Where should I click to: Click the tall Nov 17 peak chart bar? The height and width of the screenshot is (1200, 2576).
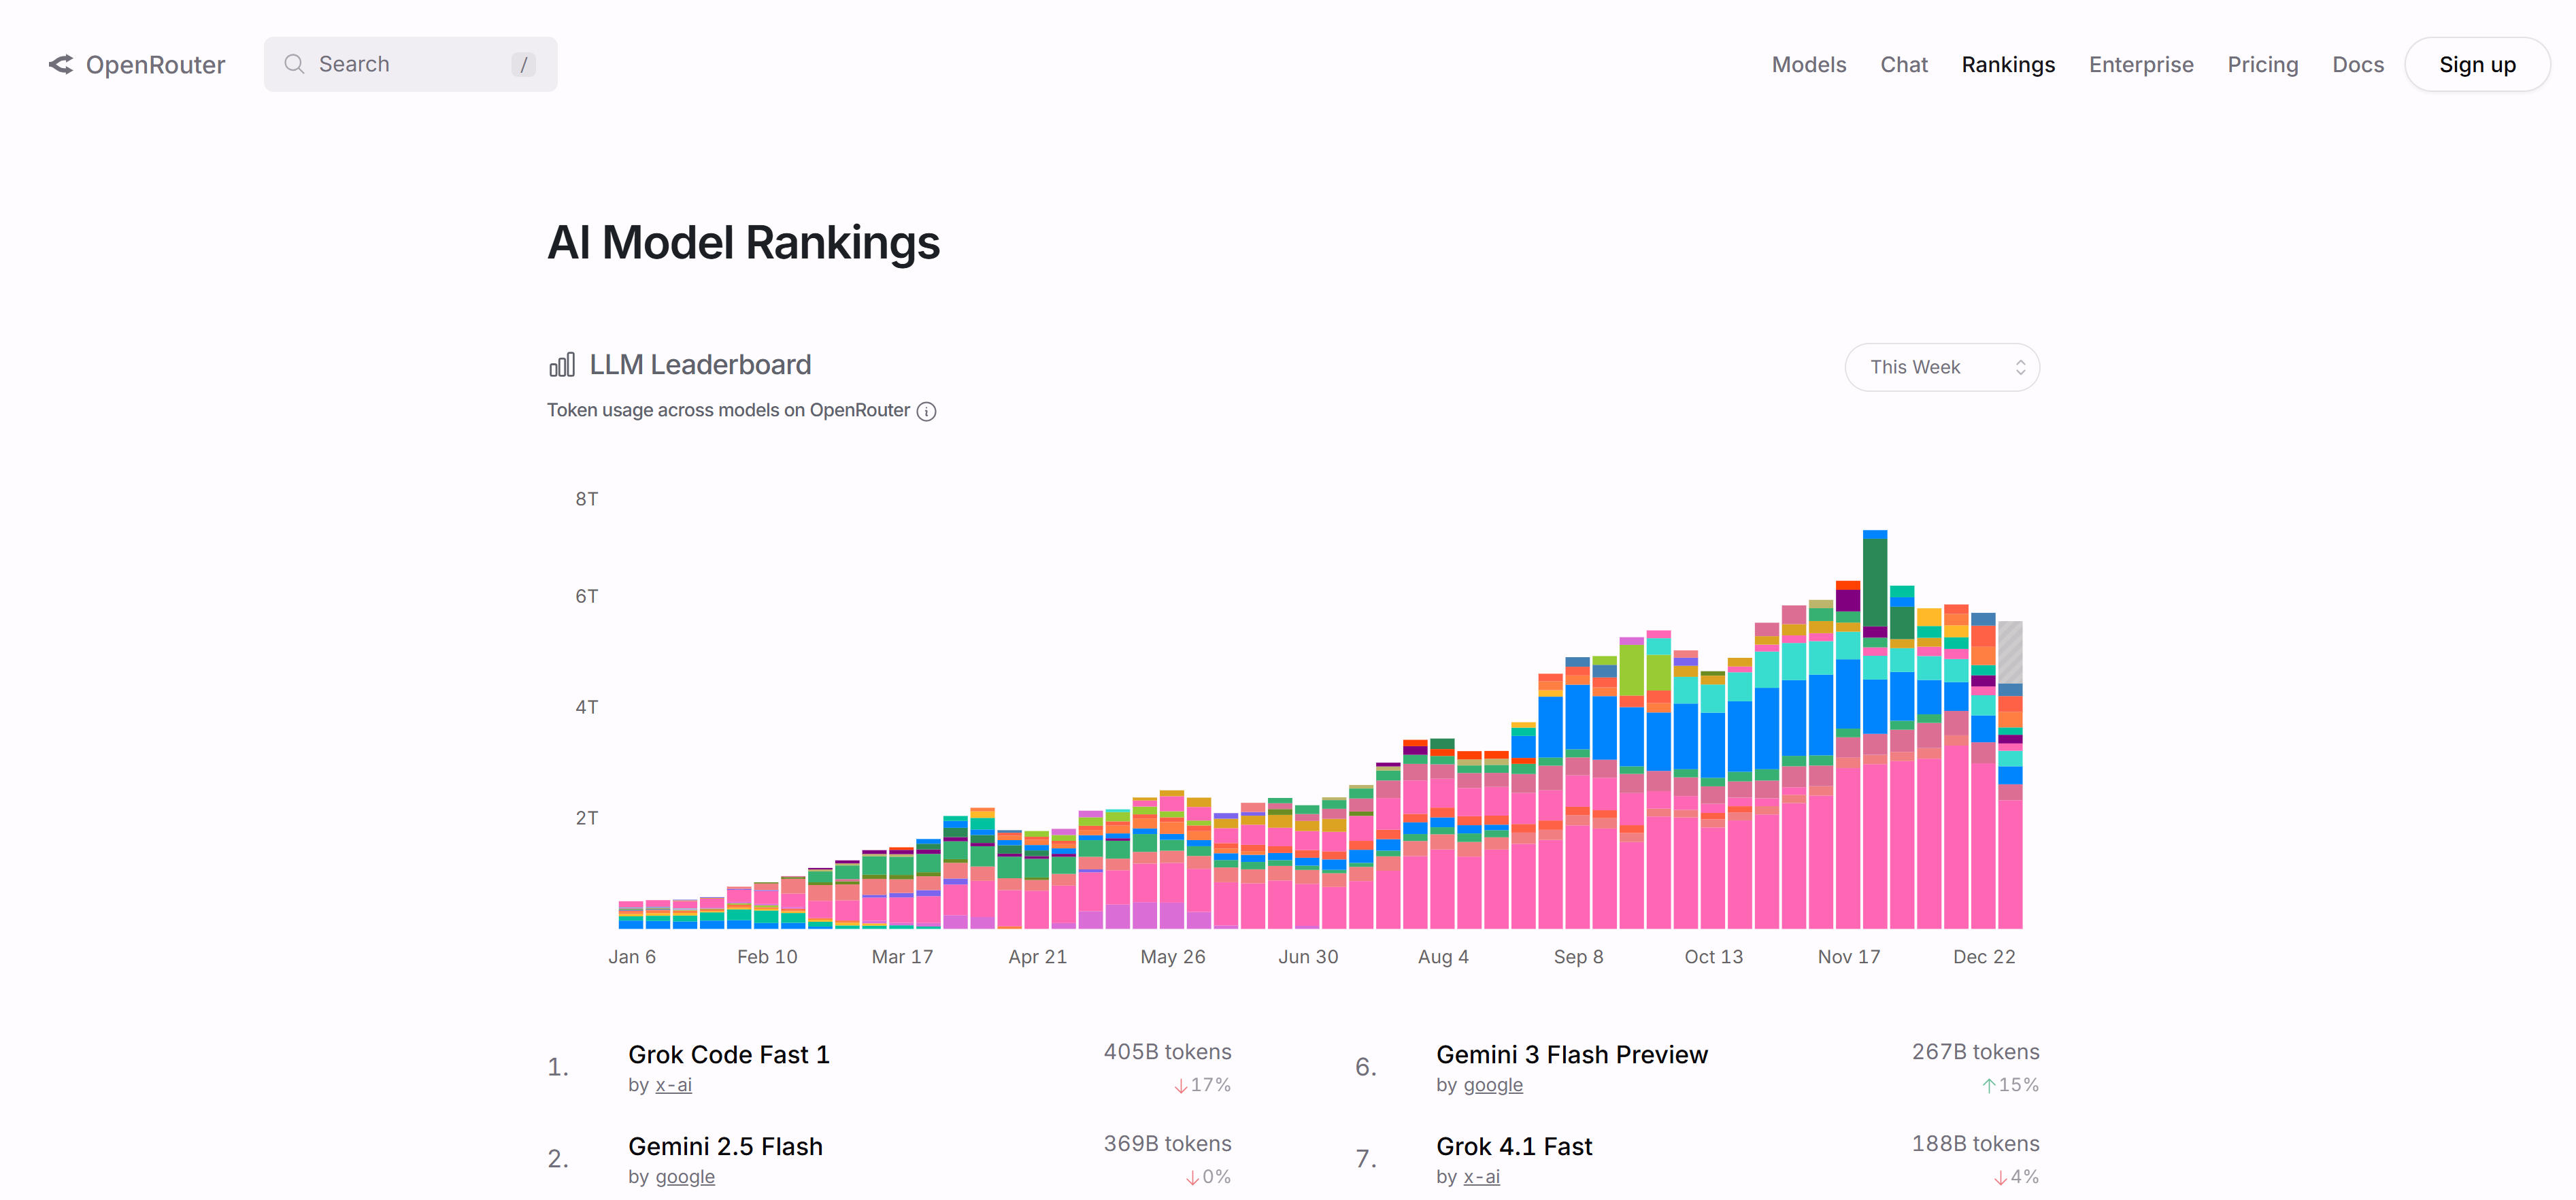coord(1874,730)
